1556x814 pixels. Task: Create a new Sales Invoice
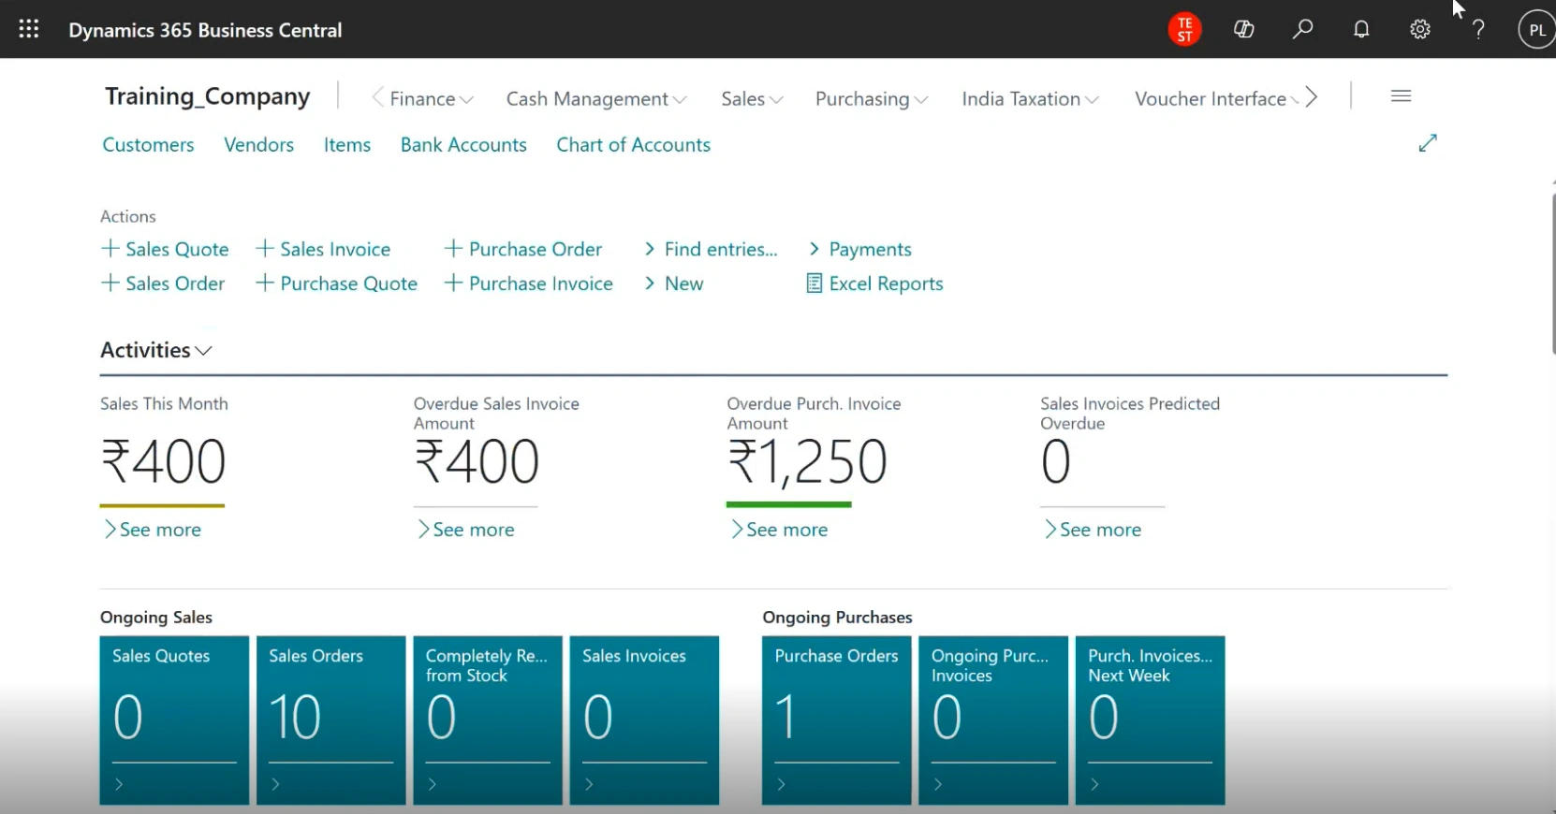tap(323, 249)
